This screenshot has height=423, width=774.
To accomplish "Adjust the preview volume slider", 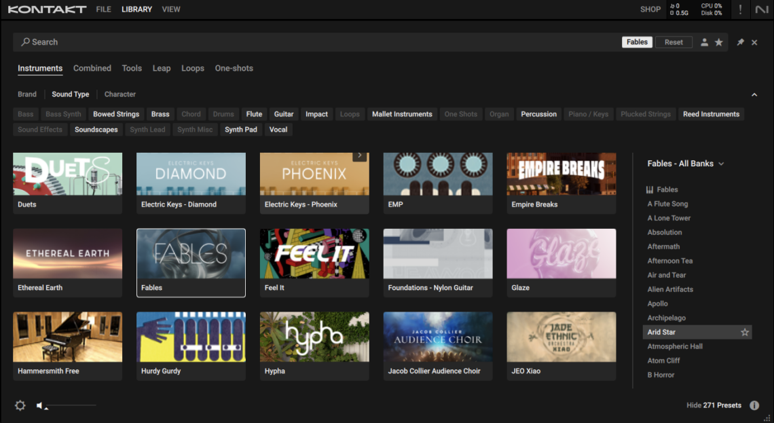I will tap(71, 406).
